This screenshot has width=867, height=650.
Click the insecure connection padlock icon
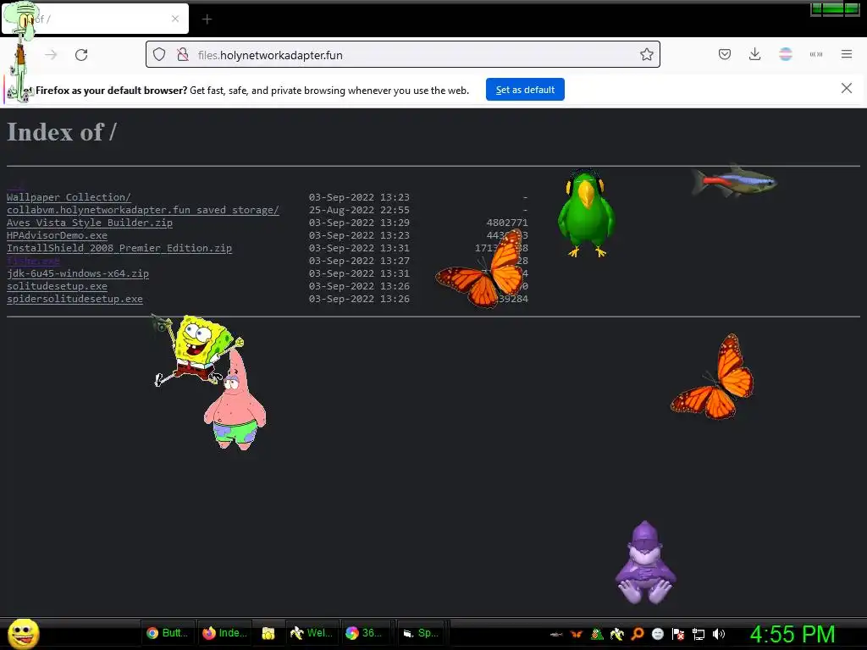183,54
